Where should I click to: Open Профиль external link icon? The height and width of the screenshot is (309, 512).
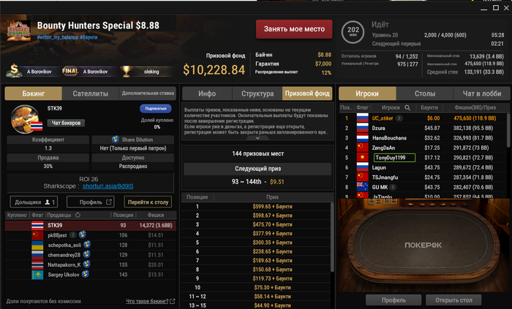(109, 202)
